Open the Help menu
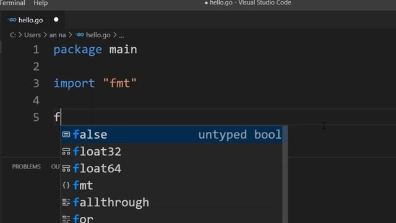 point(41,2)
